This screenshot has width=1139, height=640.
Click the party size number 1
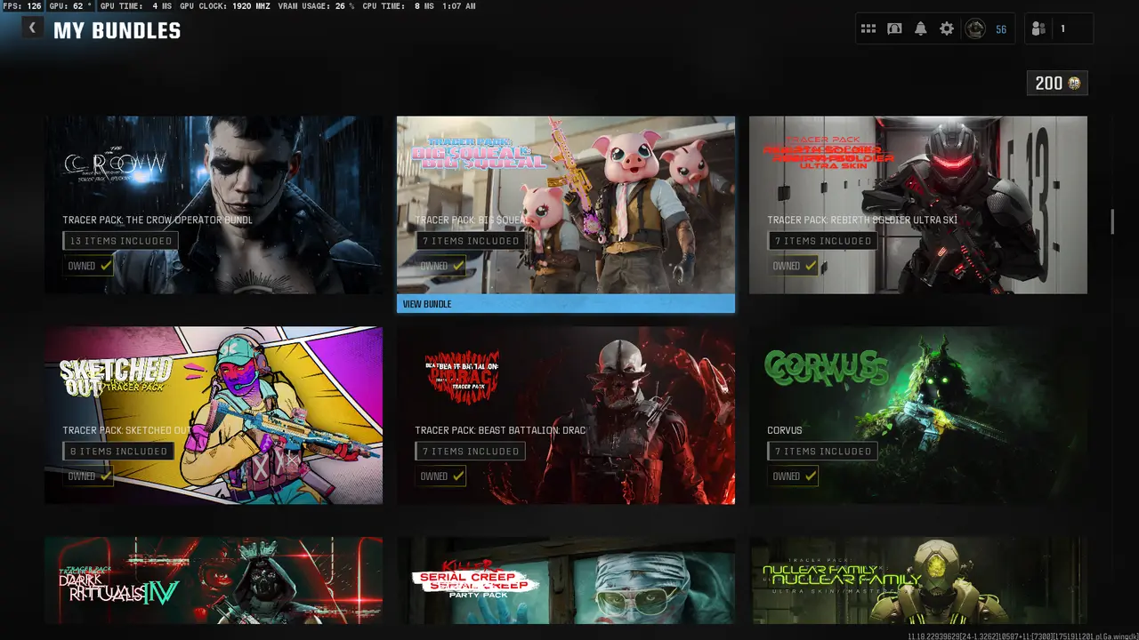coord(1062,29)
